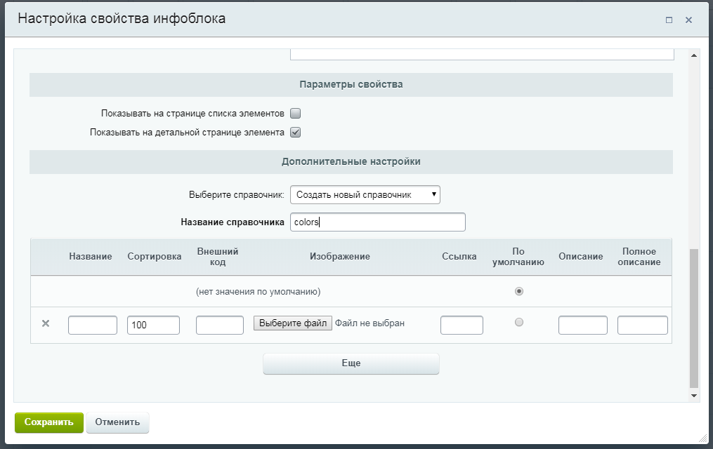
Task: Click the dialog resize grip corner
Action: click(x=703, y=438)
